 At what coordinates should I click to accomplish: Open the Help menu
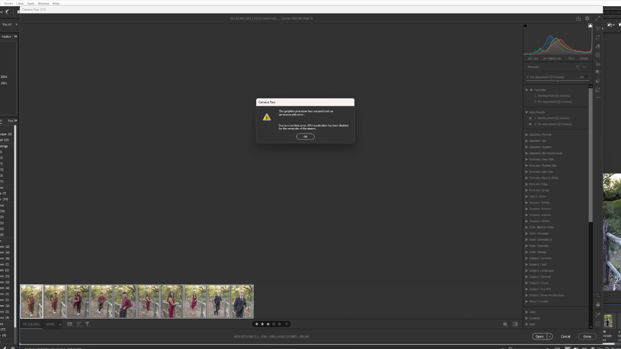click(56, 3)
